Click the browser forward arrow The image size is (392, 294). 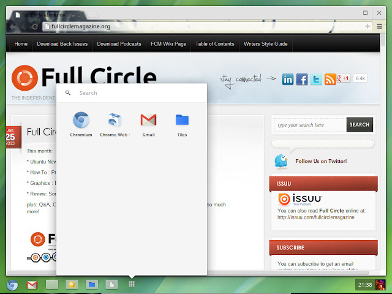point(24,26)
